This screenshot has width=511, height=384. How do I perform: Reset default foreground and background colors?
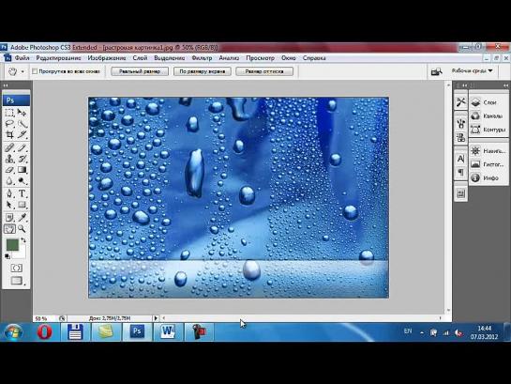[8, 256]
